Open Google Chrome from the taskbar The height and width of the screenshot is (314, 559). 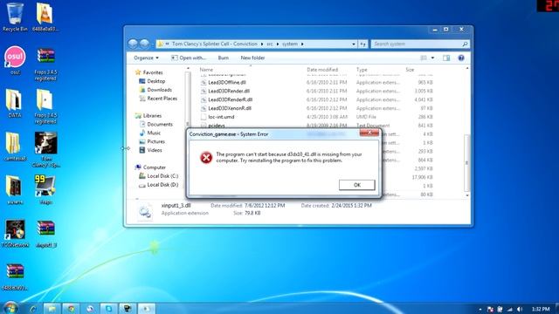click(71, 309)
